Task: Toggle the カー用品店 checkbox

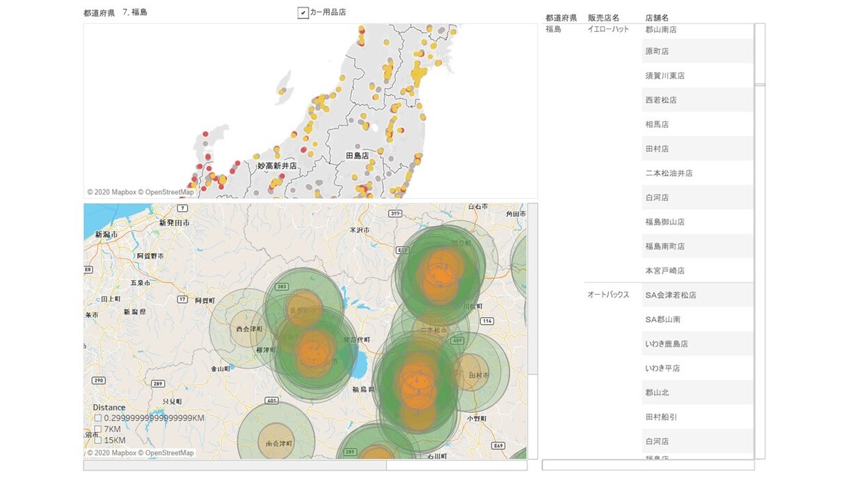Action: pos(303,13)
